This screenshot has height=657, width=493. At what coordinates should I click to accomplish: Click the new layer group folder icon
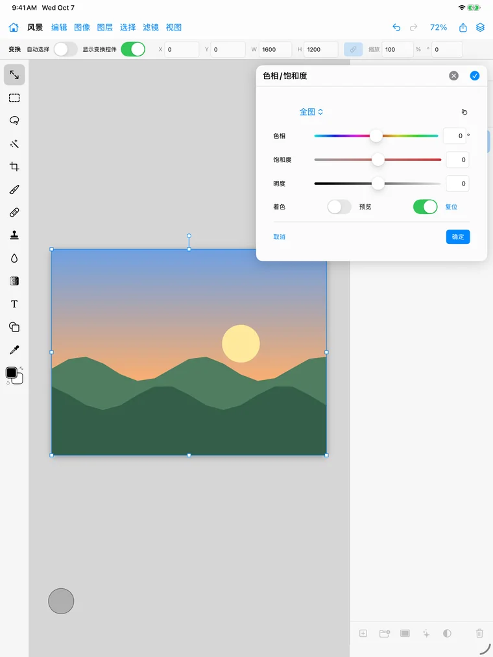[385, 634]
